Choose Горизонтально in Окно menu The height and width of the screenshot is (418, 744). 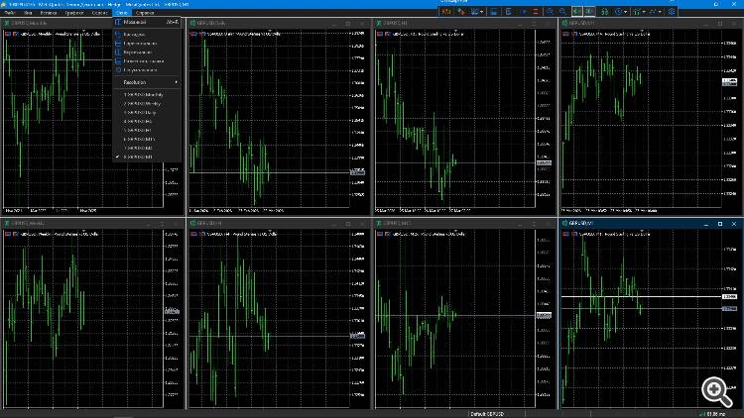(x=147, y=44)
